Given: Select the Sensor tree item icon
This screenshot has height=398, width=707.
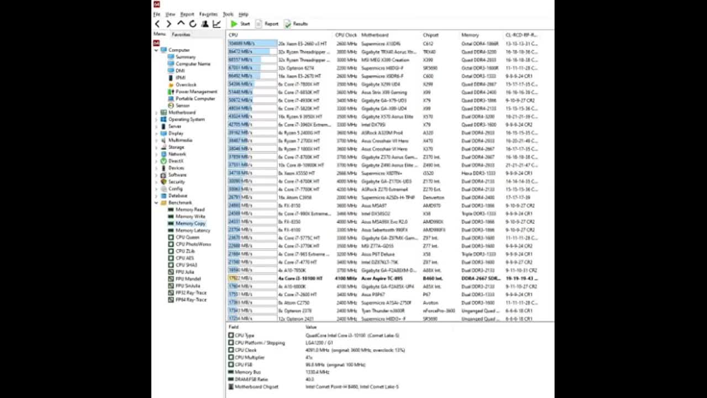Looking at the screenshot, I should point(171,106).
